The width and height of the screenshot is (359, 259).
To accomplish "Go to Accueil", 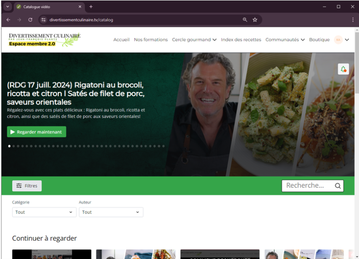I will tap(121, 40).
